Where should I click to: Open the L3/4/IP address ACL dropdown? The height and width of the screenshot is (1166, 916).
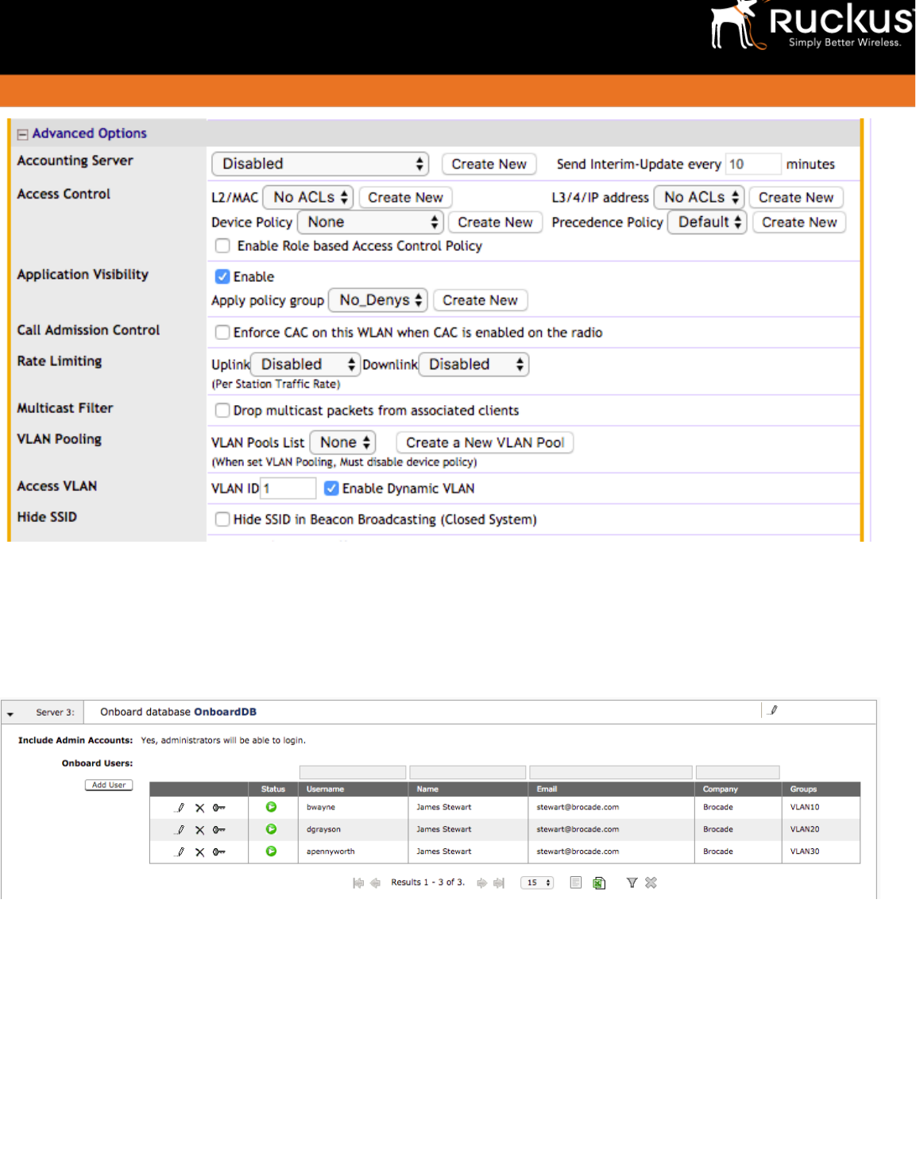[x=699, y=197]
